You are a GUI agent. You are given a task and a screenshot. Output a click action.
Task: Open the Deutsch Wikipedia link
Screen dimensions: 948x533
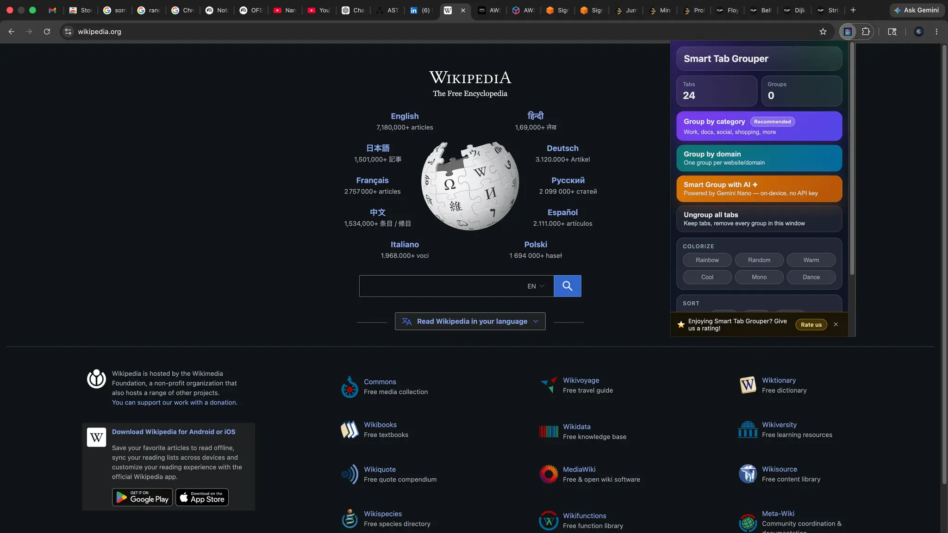(x=562, y=148)
